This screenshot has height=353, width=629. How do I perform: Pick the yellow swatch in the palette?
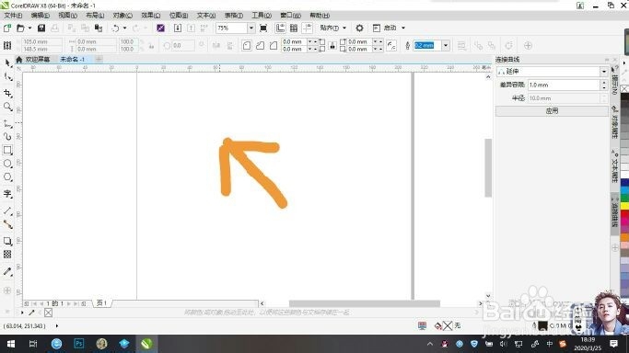624,206
